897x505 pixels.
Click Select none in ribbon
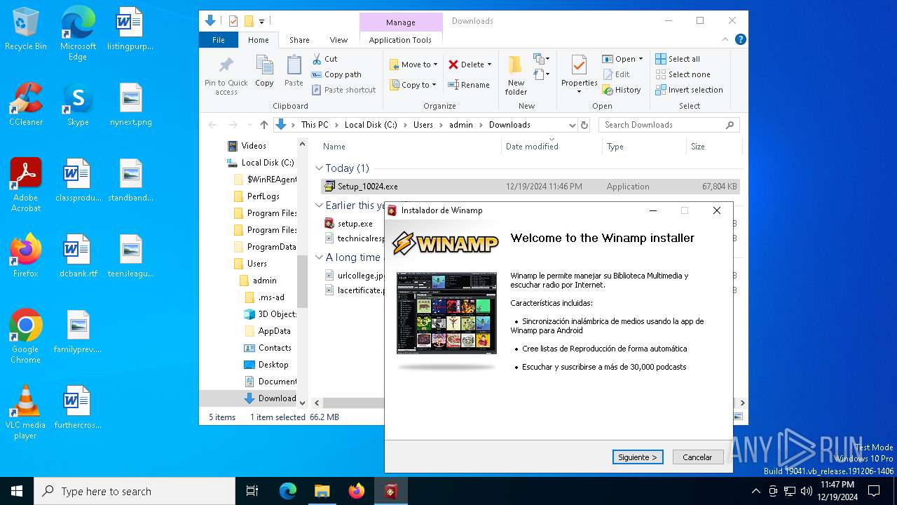(683, 74)
